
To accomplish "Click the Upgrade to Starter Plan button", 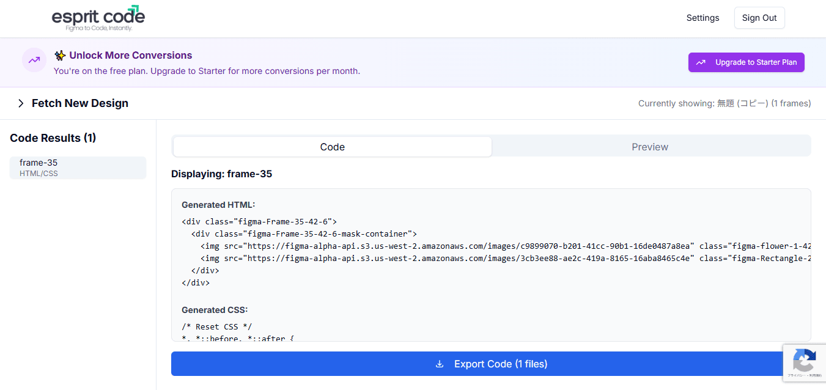I will pyautogui.click(x=746, y=62).
